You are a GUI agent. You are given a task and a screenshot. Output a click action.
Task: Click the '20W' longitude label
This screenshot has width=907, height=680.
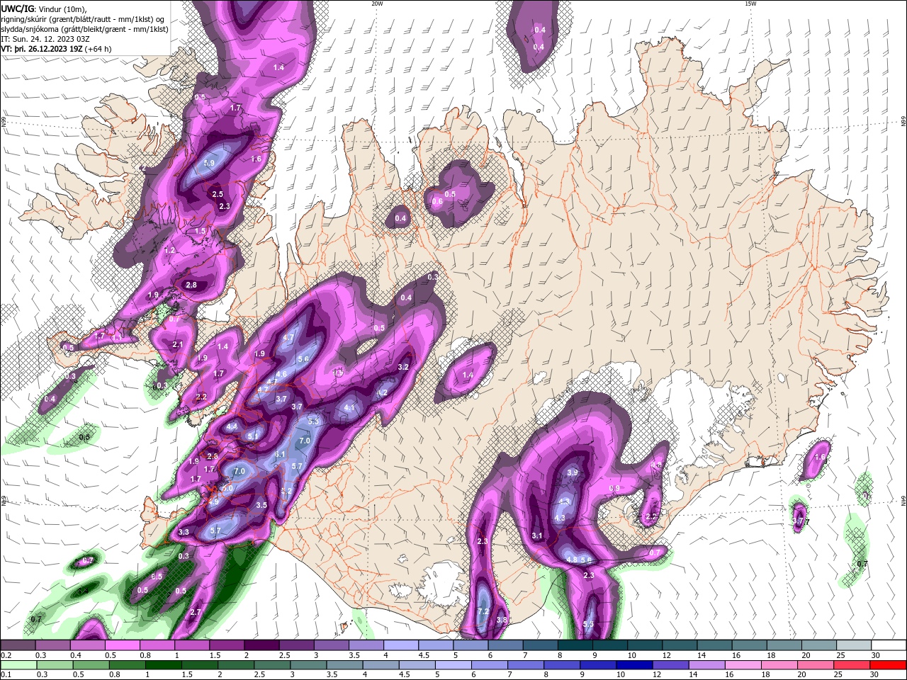(377, 4)
